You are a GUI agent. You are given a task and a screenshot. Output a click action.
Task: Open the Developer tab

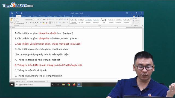pyautogui.click(x=67, y=16)
